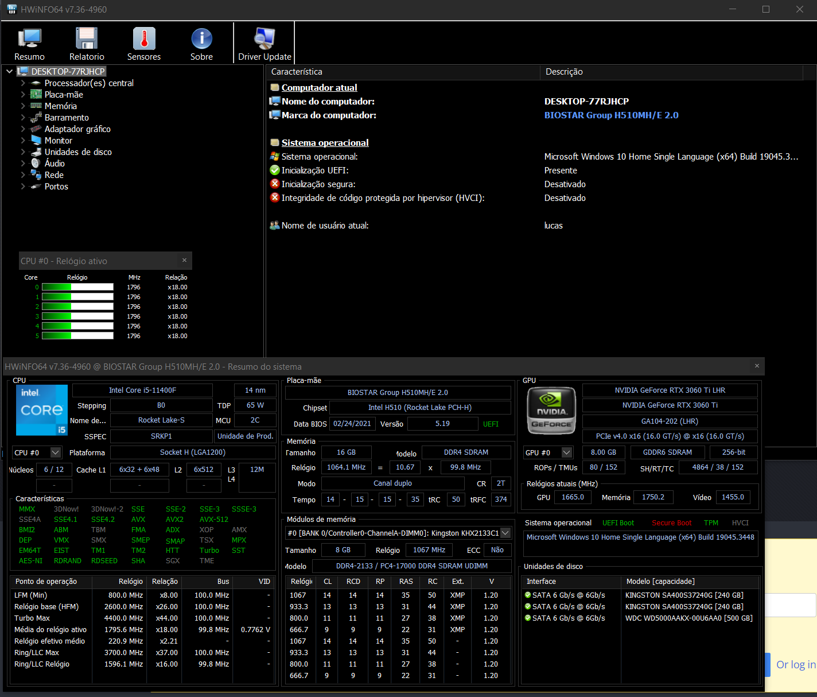
Task: Click the DDR4 SDRAM memory model field
Action: pyautogui.click(x=466, y=452)
